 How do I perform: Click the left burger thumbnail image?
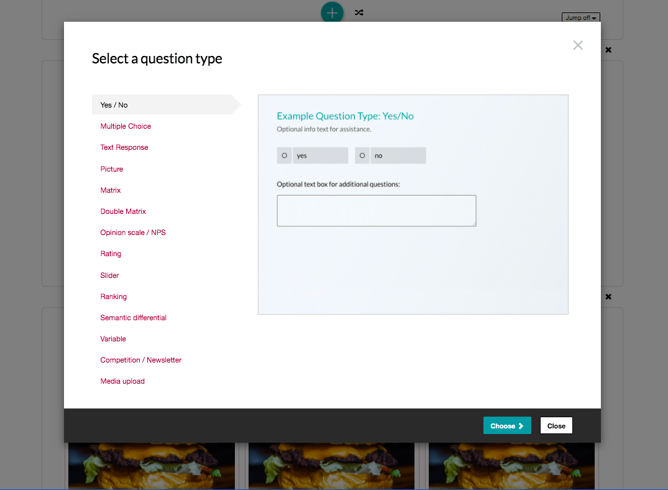[152, 466]
